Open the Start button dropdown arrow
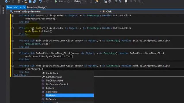The width and height of the screenshot is (184, 103). pos(65,1)
